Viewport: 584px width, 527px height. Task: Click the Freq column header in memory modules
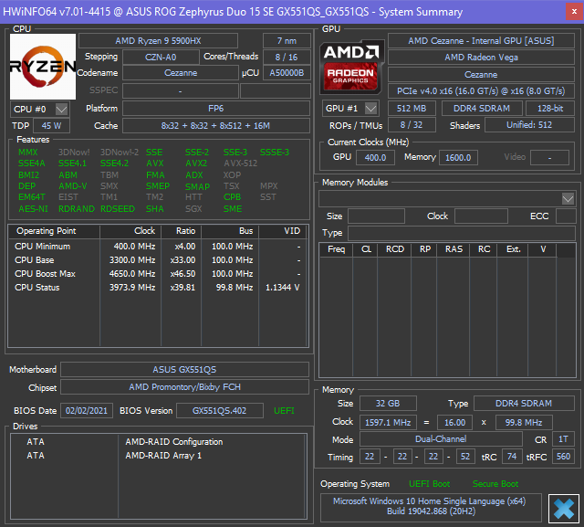[x=336, y=249]
